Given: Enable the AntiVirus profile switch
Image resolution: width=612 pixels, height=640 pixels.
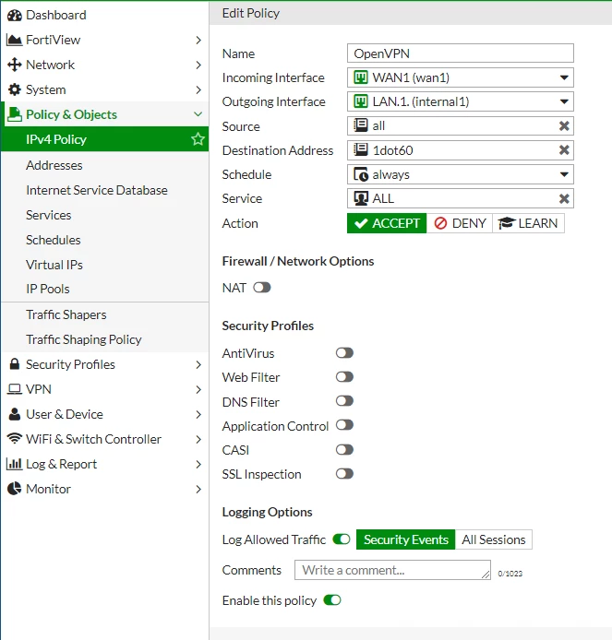Looking at the screenshot, I should pos(344,352).
